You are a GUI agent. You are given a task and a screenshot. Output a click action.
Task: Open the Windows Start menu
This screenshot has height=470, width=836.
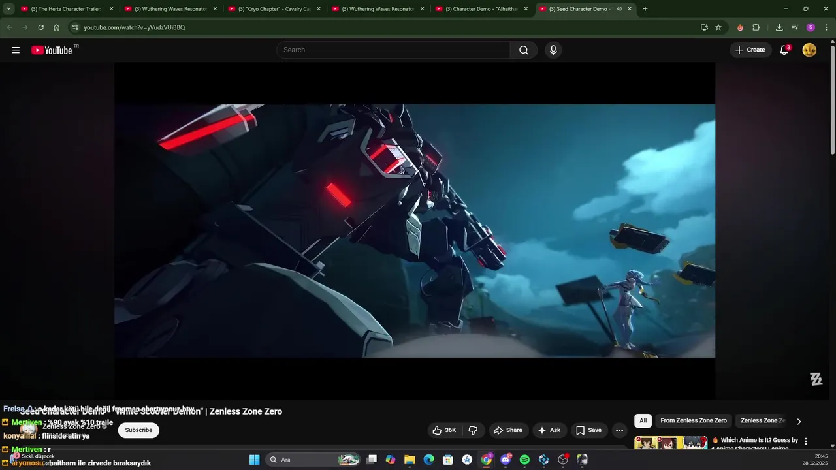[255, 460]
